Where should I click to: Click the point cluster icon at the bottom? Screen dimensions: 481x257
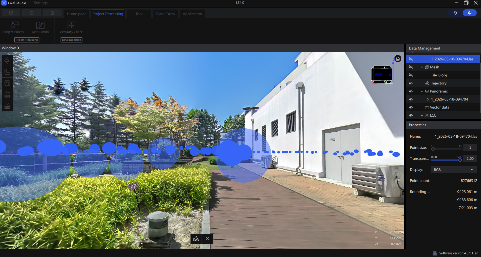click(196, 239)
